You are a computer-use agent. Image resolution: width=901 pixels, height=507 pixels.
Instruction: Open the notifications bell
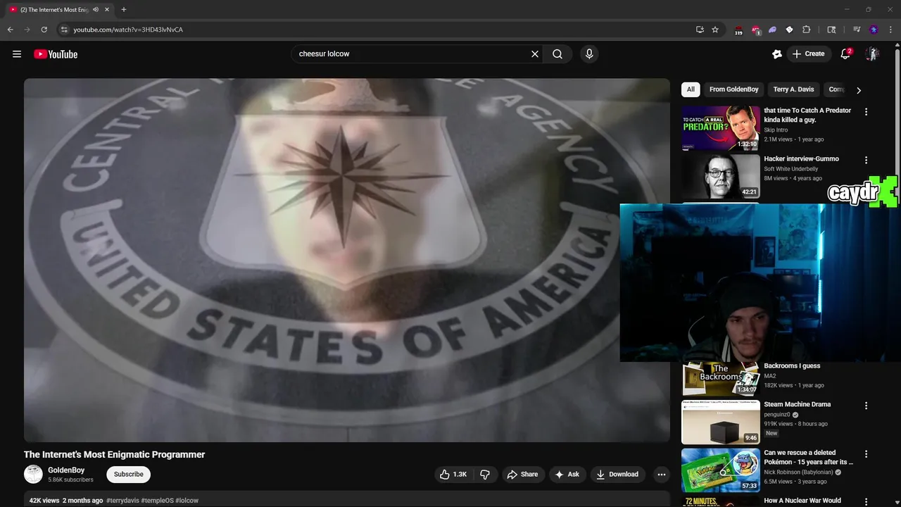tap(845, 54)
